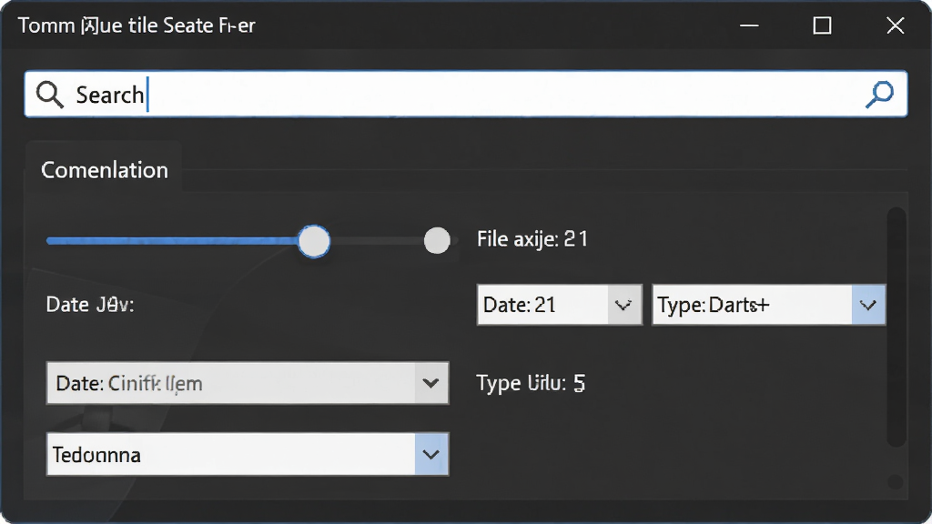Click the arrow on Date: Cinifk dropdown
Viewport: 932px width, 524px height.
(431, 383)
